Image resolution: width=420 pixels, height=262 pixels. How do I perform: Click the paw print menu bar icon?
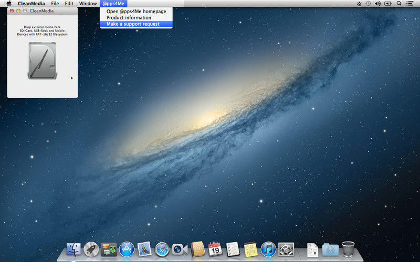pos(359,4)
